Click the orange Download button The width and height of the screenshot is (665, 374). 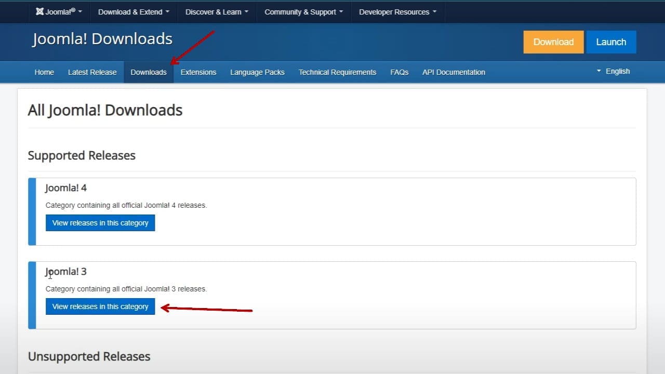[x=553, y=42]
